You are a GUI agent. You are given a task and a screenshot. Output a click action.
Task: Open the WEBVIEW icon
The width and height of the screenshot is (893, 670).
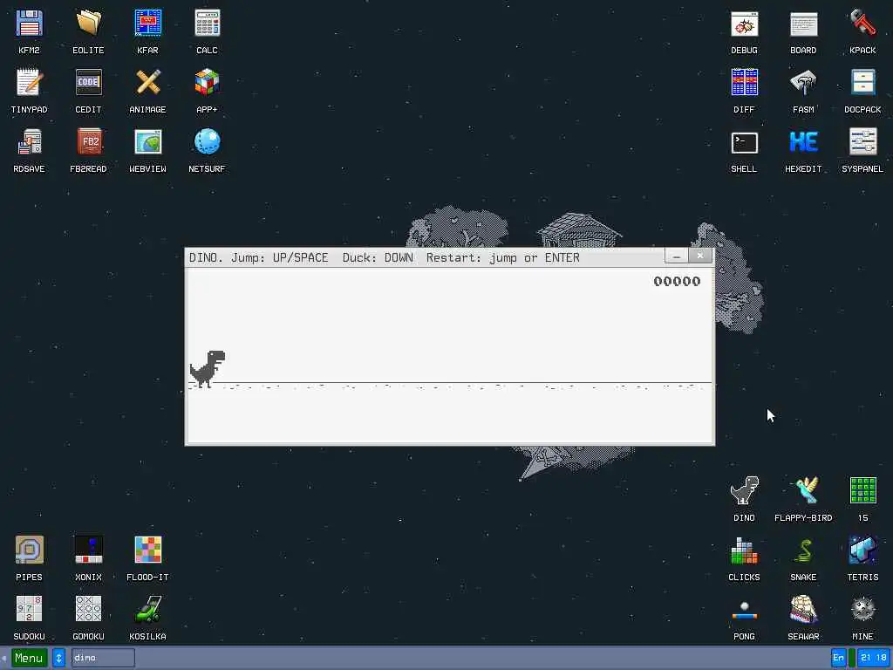pyautogui.click(x=147, y=142)
